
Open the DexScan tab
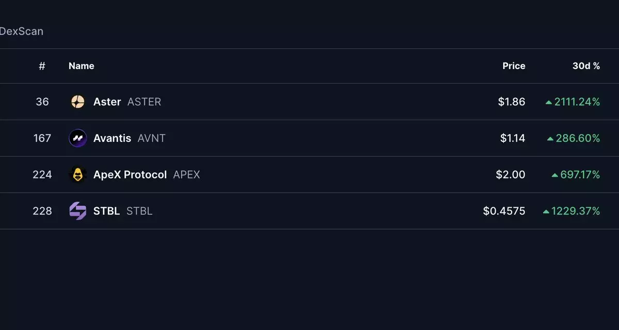pyautogui.click(x=21, y=31)
